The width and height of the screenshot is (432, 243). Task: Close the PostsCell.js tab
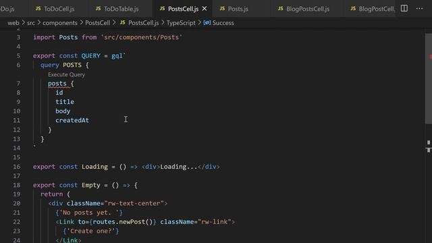[x=205, y=9]
